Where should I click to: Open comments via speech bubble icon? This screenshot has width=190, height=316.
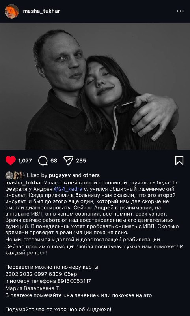[x=43, y=161]
